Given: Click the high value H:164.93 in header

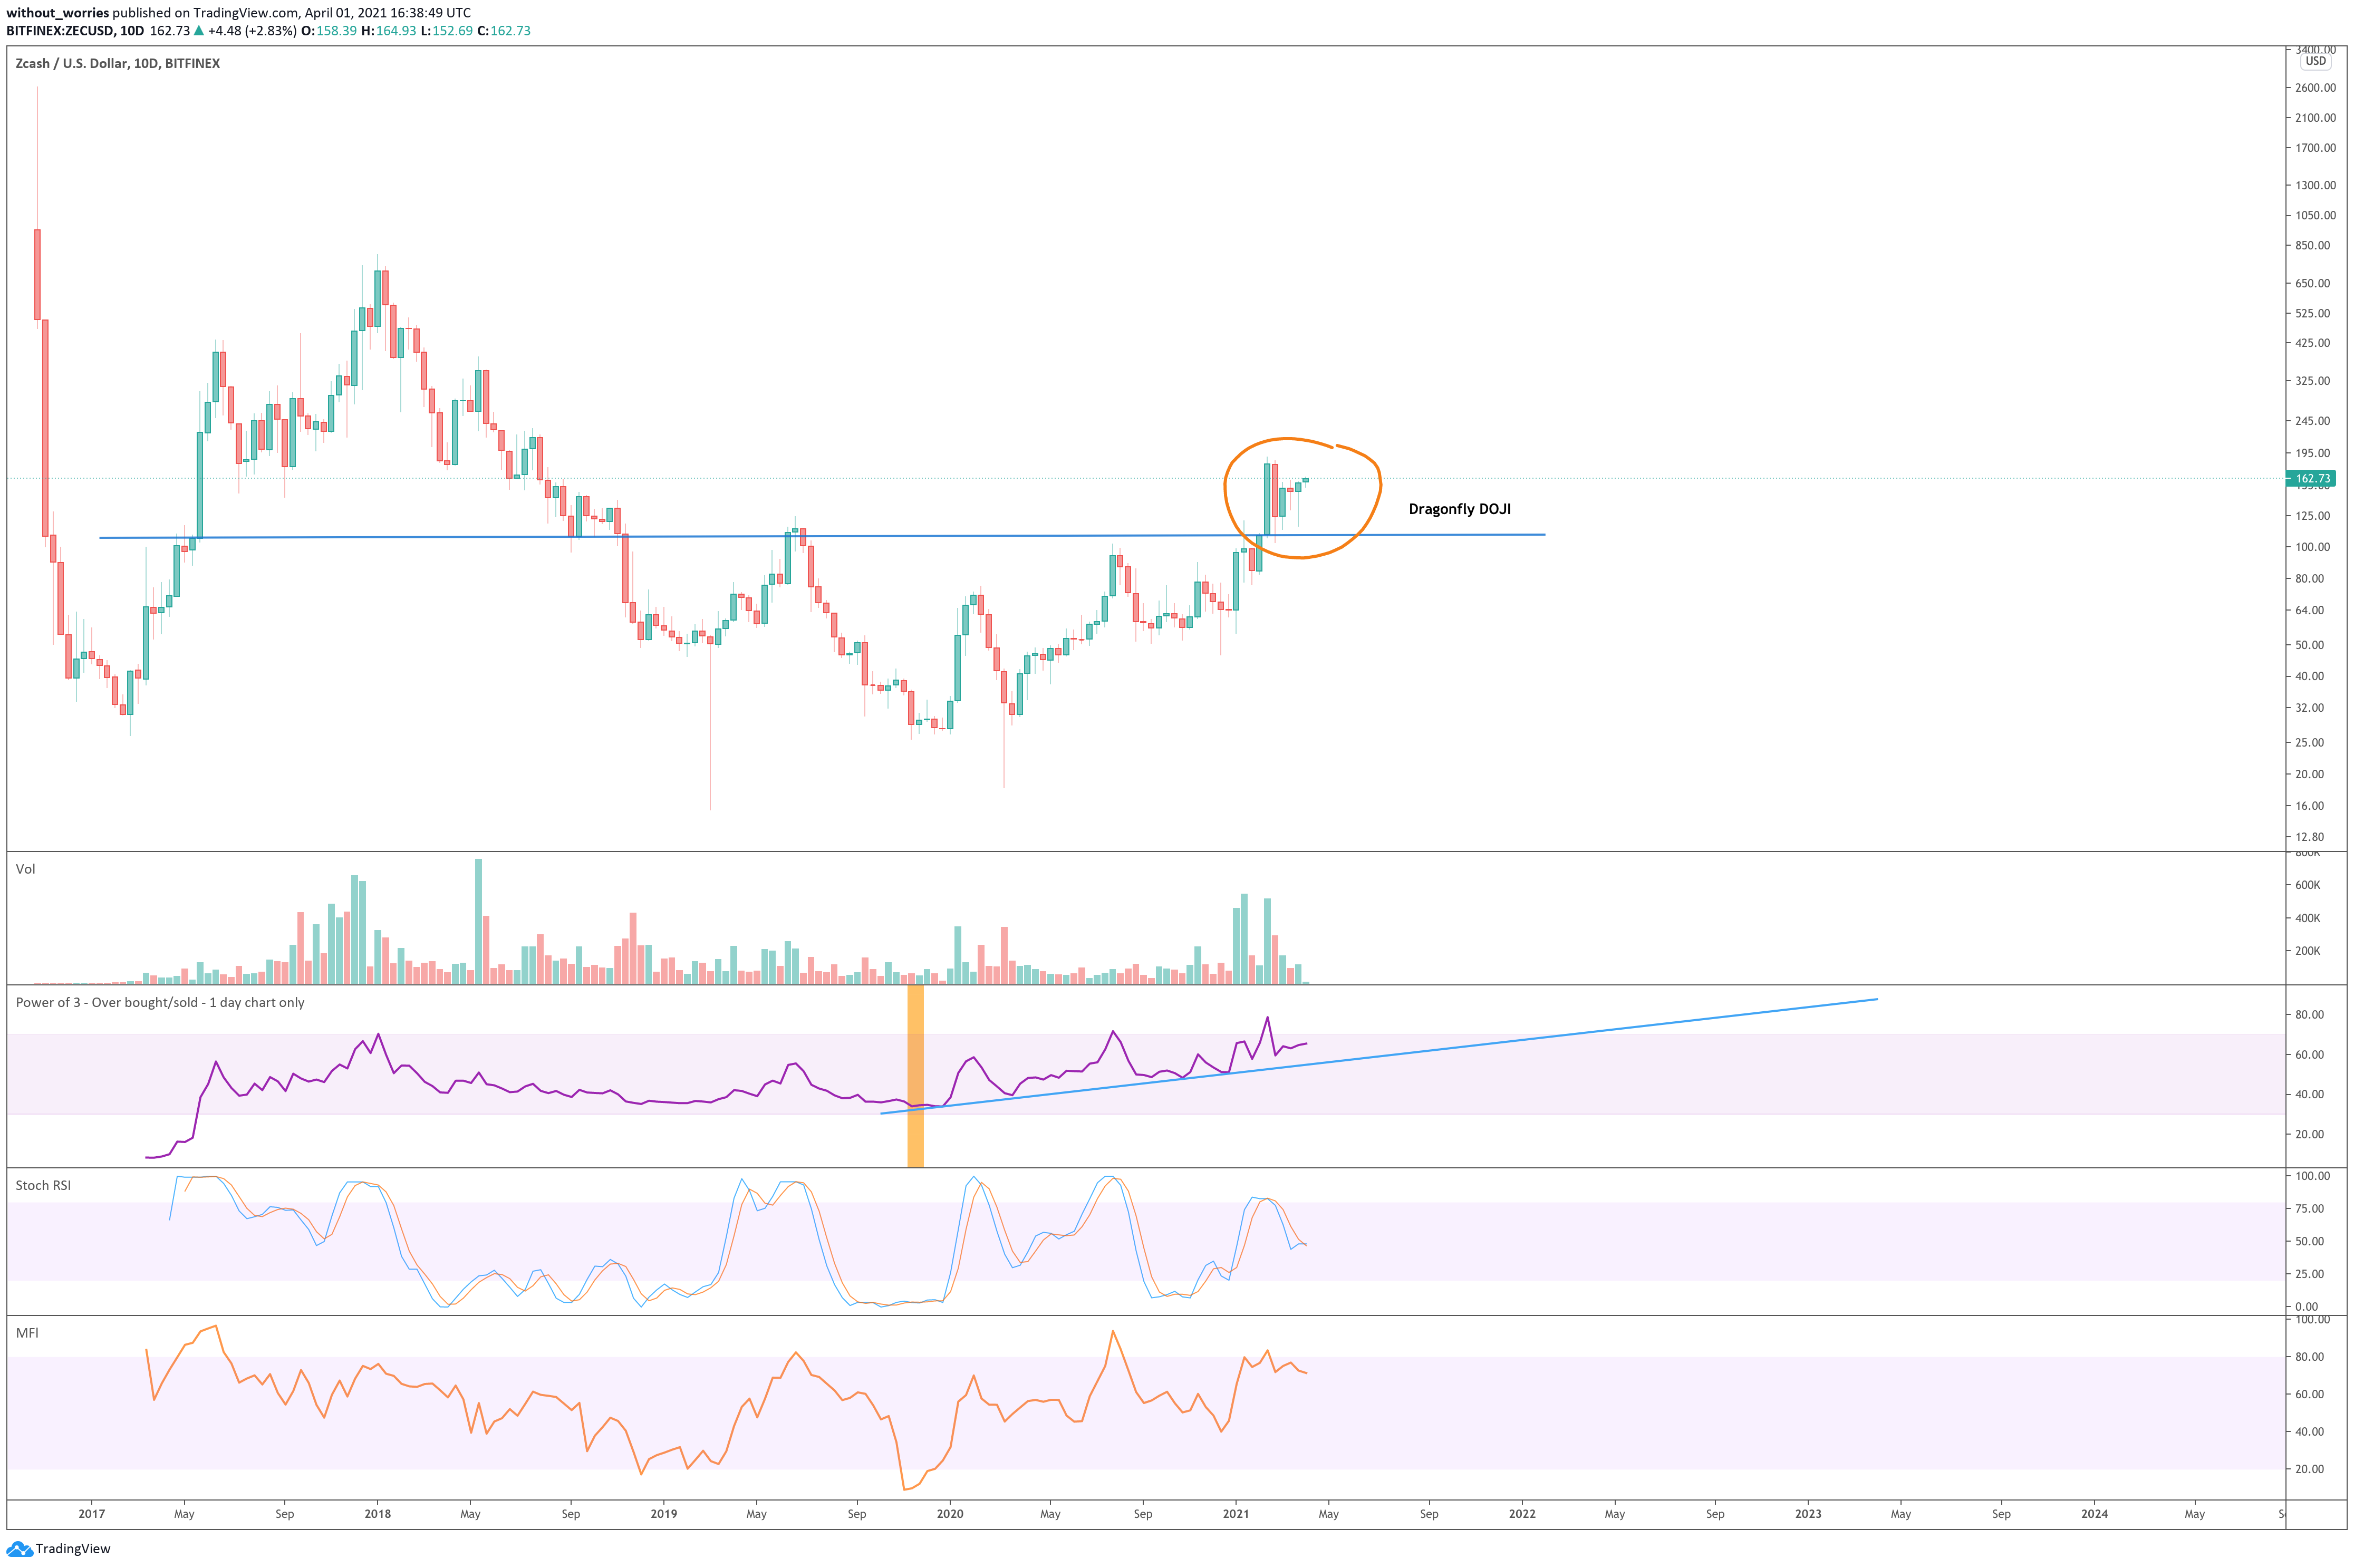Looking at the screenshot, I should pyautogui.click(x=388, y=31).
